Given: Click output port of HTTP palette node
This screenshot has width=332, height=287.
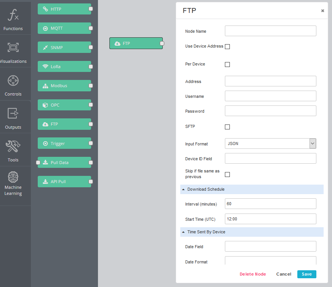Looking at the screenshot, I should point(91,9).
